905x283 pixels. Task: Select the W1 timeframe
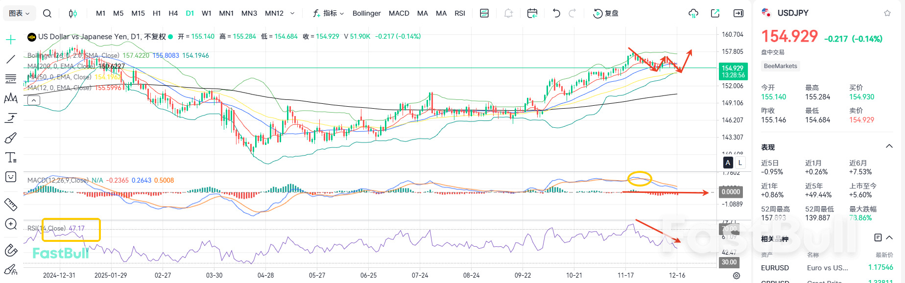pyautogui.click(x=207, y=13)
